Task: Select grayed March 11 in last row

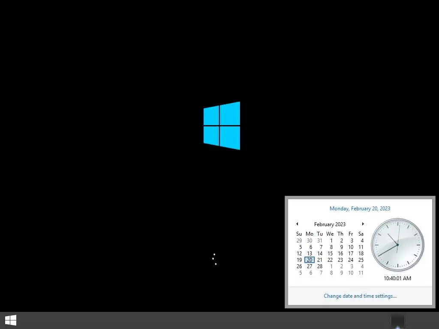Action: [x=361, y=273]
